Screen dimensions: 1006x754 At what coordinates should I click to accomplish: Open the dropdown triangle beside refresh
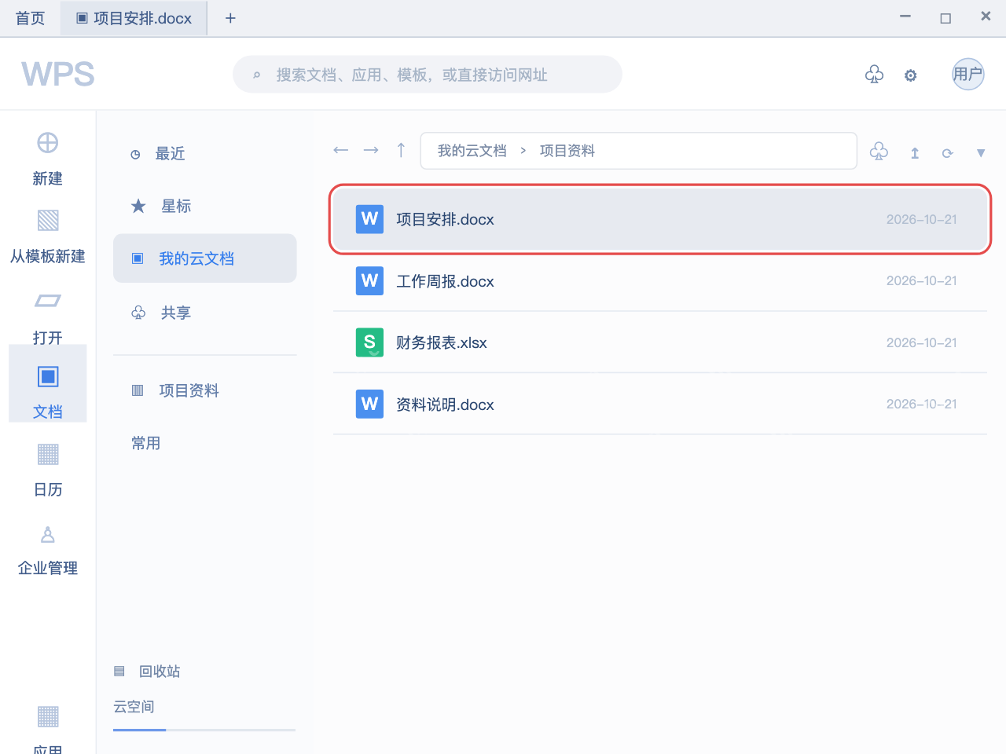981,153
